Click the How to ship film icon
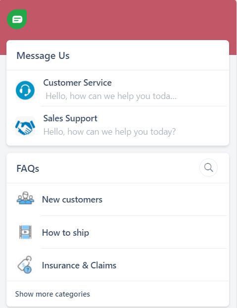The width and height of the screenshot is (237, 308). point(25,232)
